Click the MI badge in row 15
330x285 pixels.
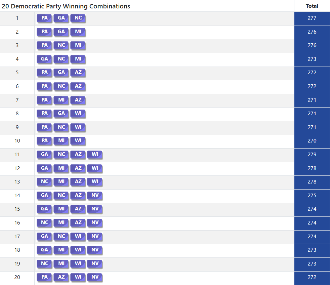coord(61,209)
